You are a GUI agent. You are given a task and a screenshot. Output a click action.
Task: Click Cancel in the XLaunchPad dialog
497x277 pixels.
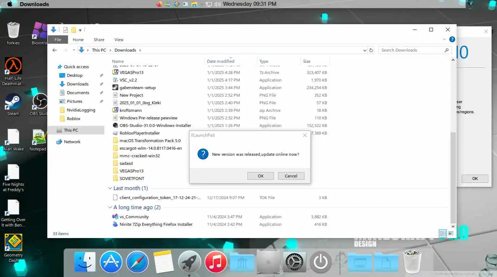coord(291,176)
